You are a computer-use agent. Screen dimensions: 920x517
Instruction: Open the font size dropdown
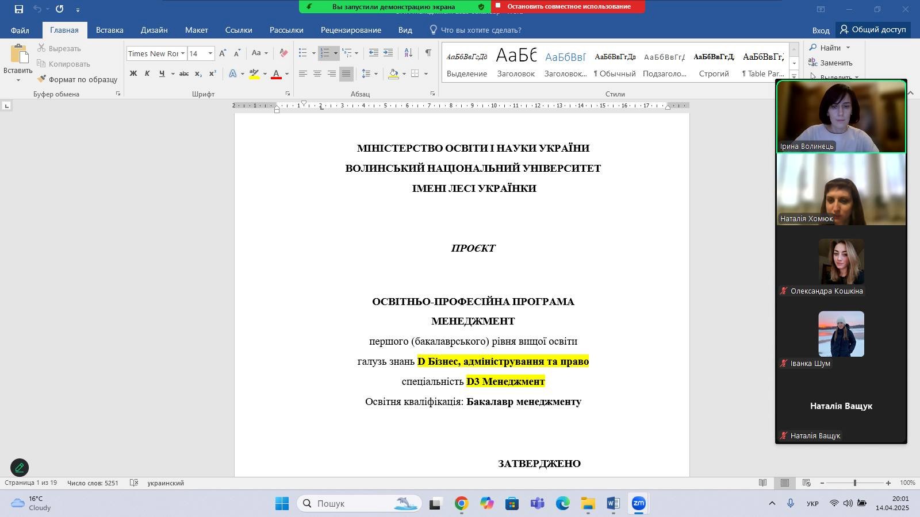[x=210, y=53]
